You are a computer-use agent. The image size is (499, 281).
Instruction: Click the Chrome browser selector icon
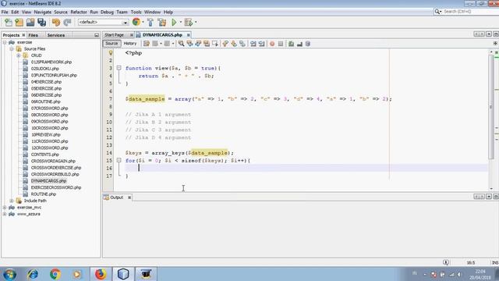[x=136, y=22]
